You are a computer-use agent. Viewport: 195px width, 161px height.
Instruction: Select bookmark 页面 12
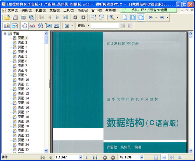tap(23, 89)
